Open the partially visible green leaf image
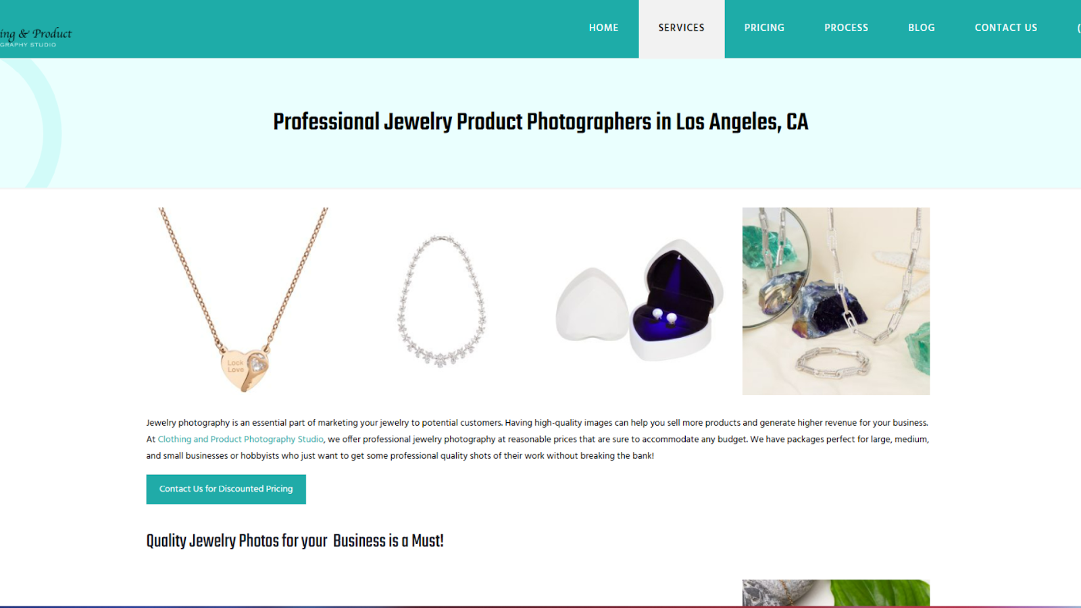 click(836, 592)
